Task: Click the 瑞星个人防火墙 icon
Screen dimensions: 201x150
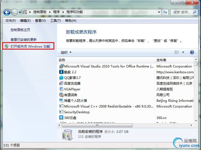Action: pos(61,100)
